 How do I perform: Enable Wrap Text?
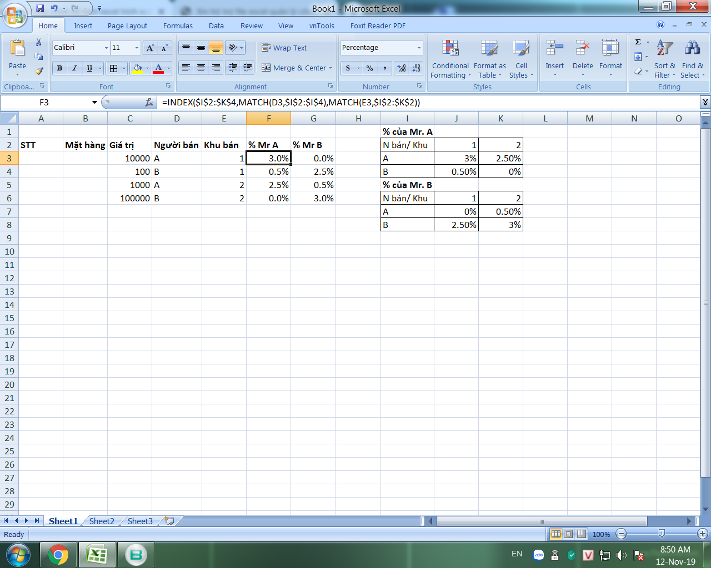tap(284, 48)
